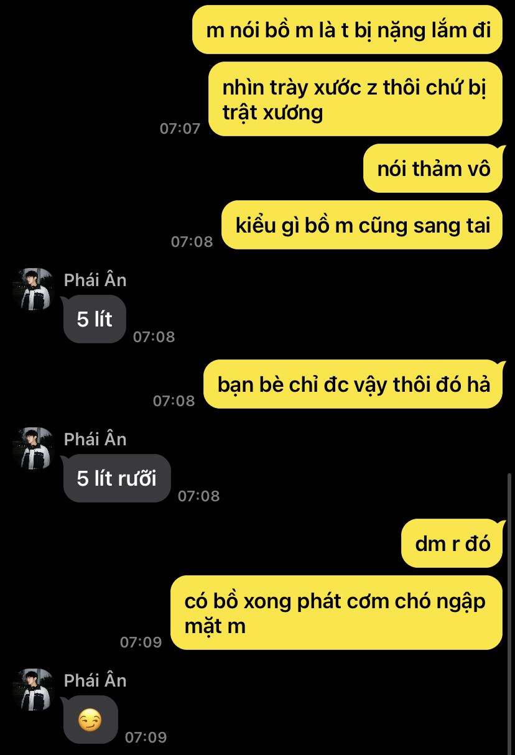Tap 'có bồ xong phát cơm chó' message

[336, 613]
